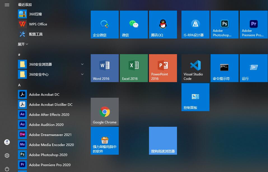This screenshot has width=268, height=172.
Task: Select the 360安全中心 folder entry
Action: coord(51,74)
